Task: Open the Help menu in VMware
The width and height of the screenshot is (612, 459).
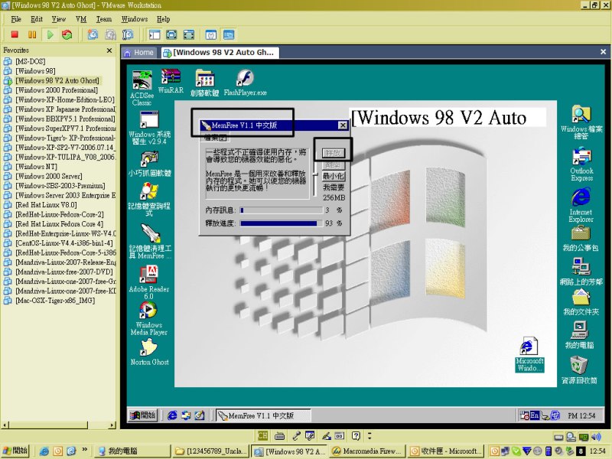Action: tap(163, 19)
